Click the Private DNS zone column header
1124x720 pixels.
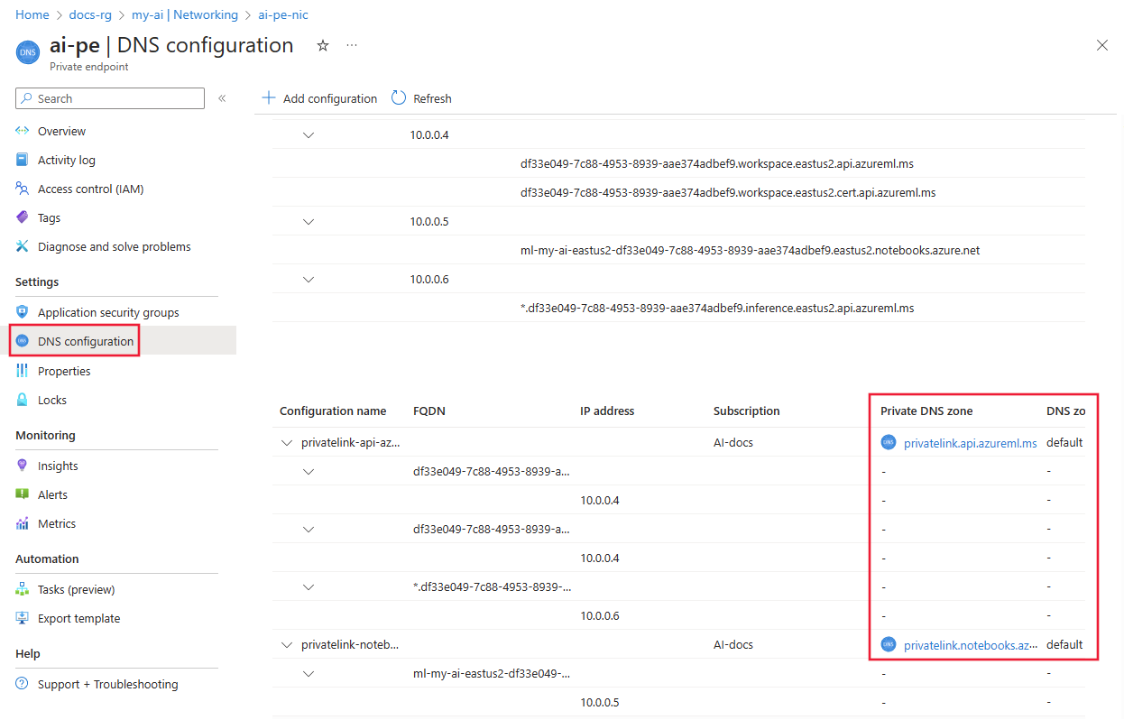926,411
